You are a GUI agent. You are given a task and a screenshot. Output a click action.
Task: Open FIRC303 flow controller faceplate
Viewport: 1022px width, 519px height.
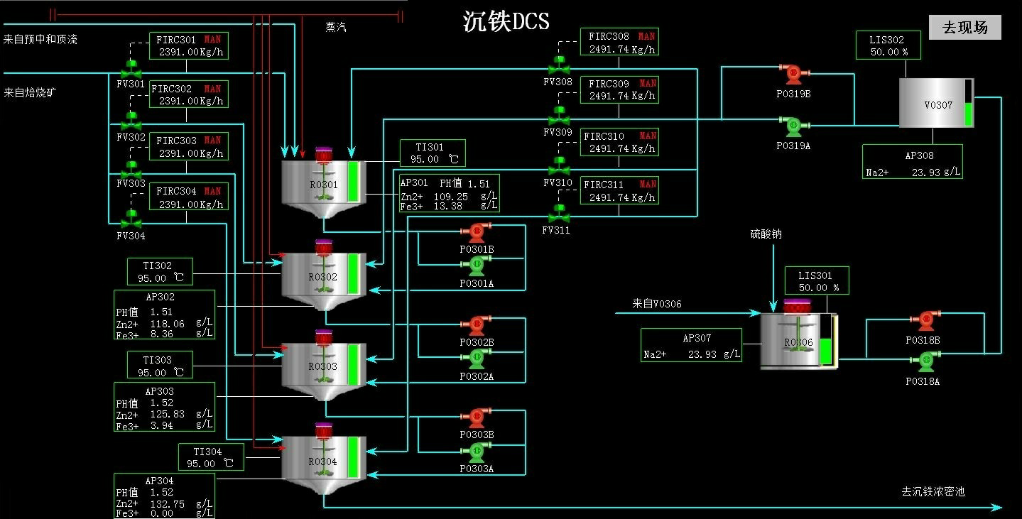coord(188,146)
